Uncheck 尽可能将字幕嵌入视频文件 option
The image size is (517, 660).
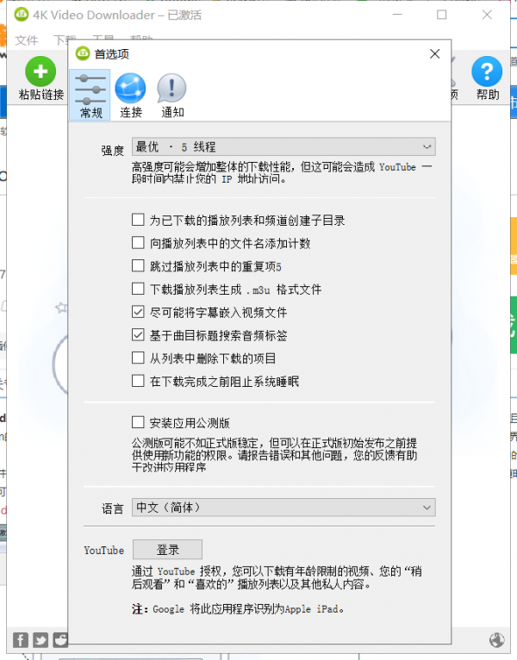[x=138, y=312]
